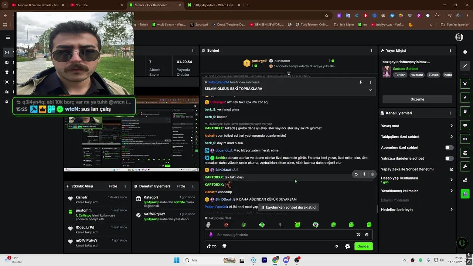This screenshot has width=473, height=266.
Task: Open Premiere Pro from the taskbar
Action: point(264,260)
